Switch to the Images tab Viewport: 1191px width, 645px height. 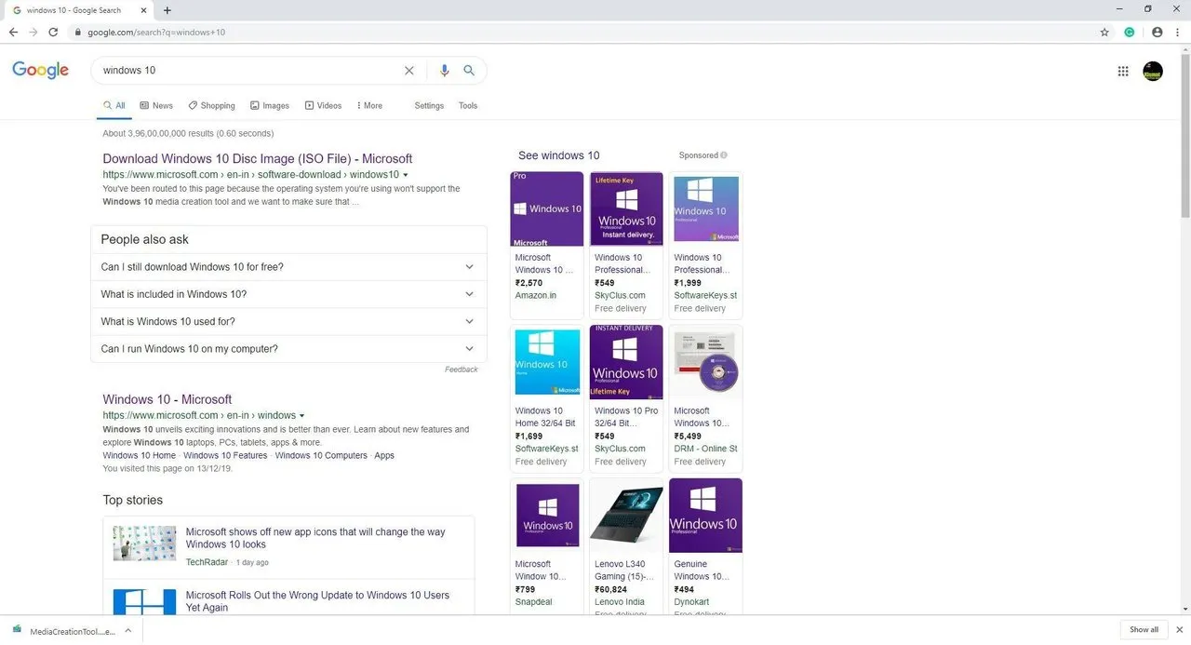269,105
